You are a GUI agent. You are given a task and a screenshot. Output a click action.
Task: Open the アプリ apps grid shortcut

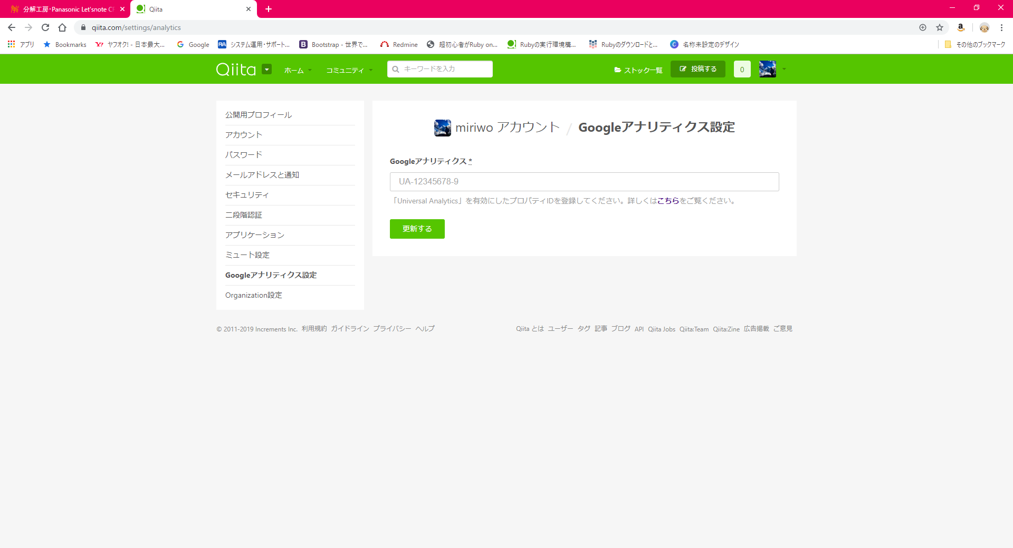point(21,44)
